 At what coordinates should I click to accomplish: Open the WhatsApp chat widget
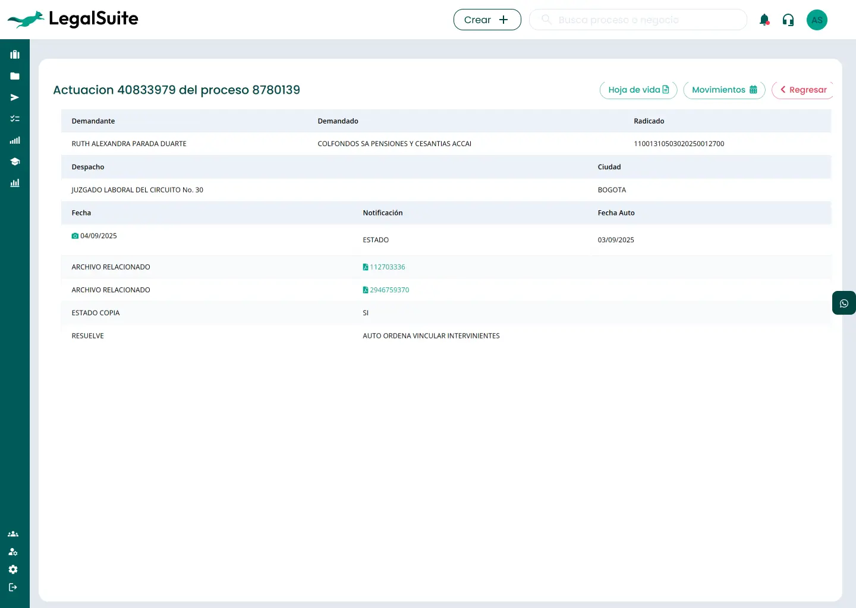(x=844, y=303)
